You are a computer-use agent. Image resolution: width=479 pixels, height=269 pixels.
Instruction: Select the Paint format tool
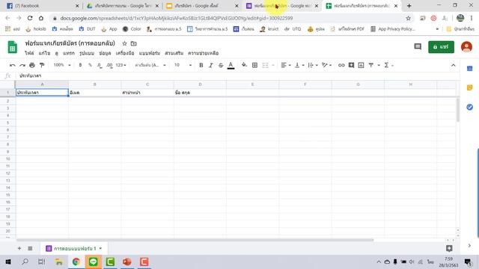tap(42, 65)
